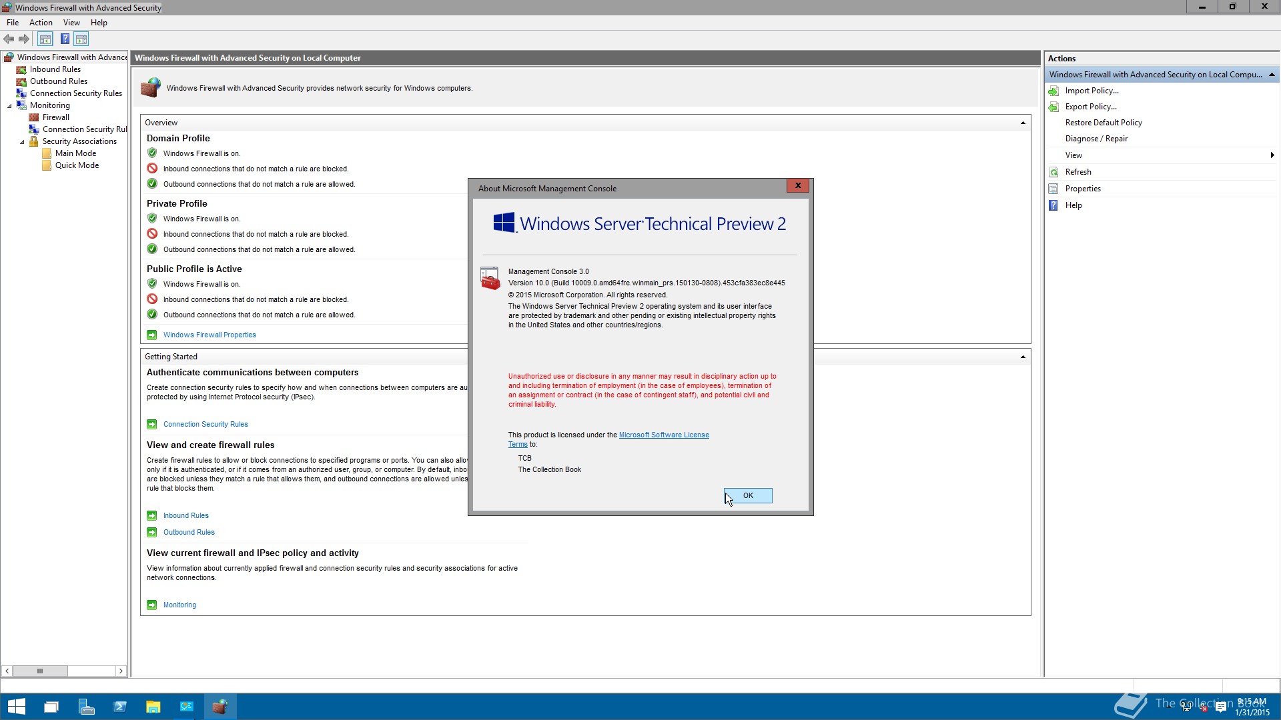Open the Windows Firewall Properties link
Image resolution: width=1281 pixels, height=720 pixels.
209,335
